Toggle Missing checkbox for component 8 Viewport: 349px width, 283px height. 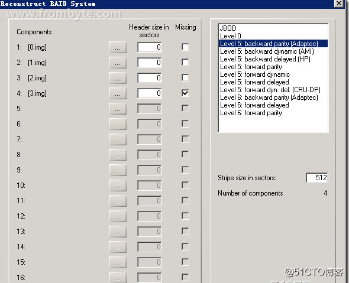pyautogui.click(x=185, y=154)
